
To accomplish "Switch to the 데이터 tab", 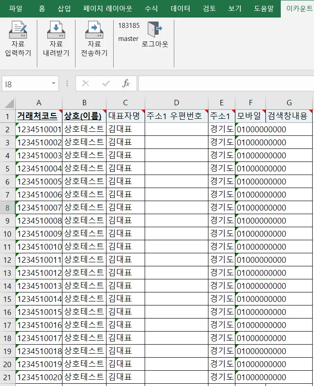I will (180, 9).
